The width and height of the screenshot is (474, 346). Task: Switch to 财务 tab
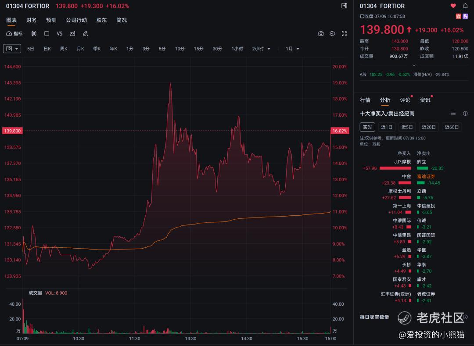31,20
